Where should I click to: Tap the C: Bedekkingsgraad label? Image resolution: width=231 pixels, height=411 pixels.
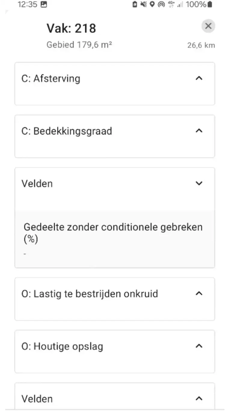tap(66, 131)
